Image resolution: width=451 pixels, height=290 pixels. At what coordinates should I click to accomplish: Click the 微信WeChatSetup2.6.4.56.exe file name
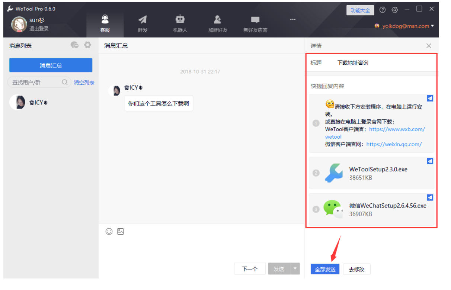tap(388, 206)
